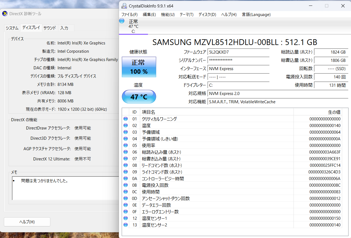Click the 対応規格 field NVM Express 2.0

tap(278, 93)
